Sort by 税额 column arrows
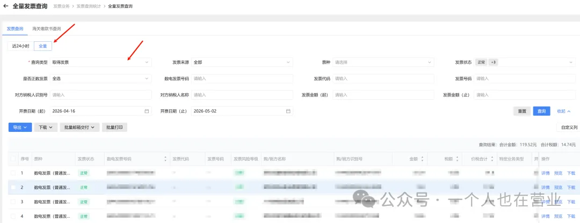 (457, 159)
